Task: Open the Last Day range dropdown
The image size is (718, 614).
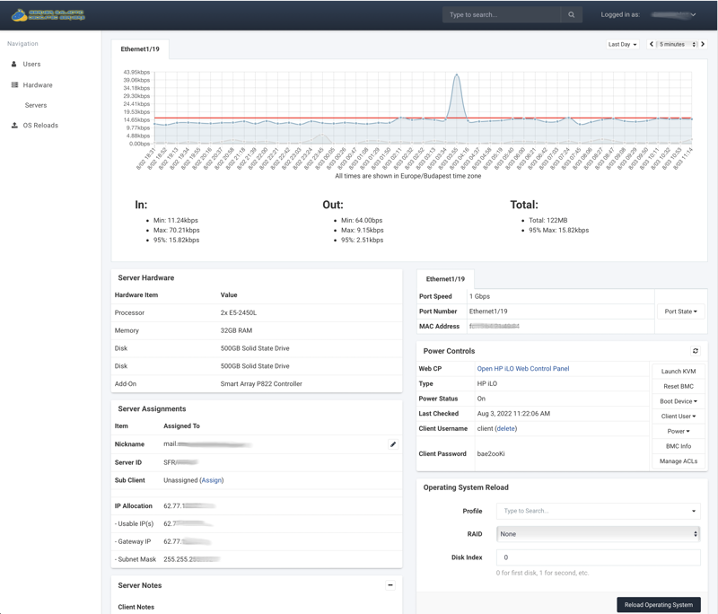Action: 622,44
